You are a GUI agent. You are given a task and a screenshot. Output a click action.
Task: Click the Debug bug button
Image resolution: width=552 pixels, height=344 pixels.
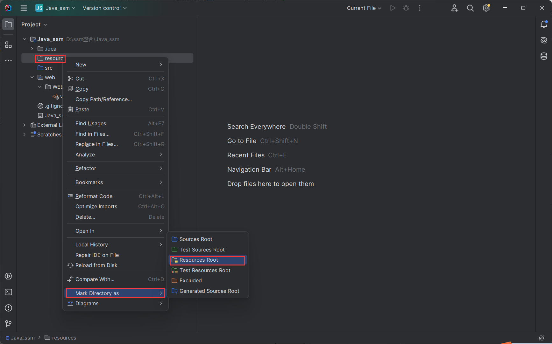[x=406, y=8]
